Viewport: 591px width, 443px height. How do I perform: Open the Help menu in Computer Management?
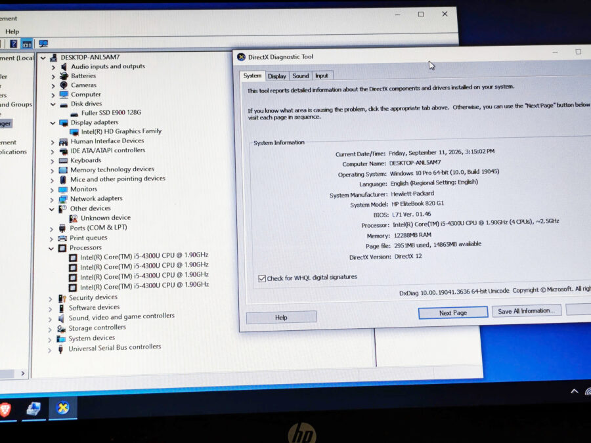(12, 32)
